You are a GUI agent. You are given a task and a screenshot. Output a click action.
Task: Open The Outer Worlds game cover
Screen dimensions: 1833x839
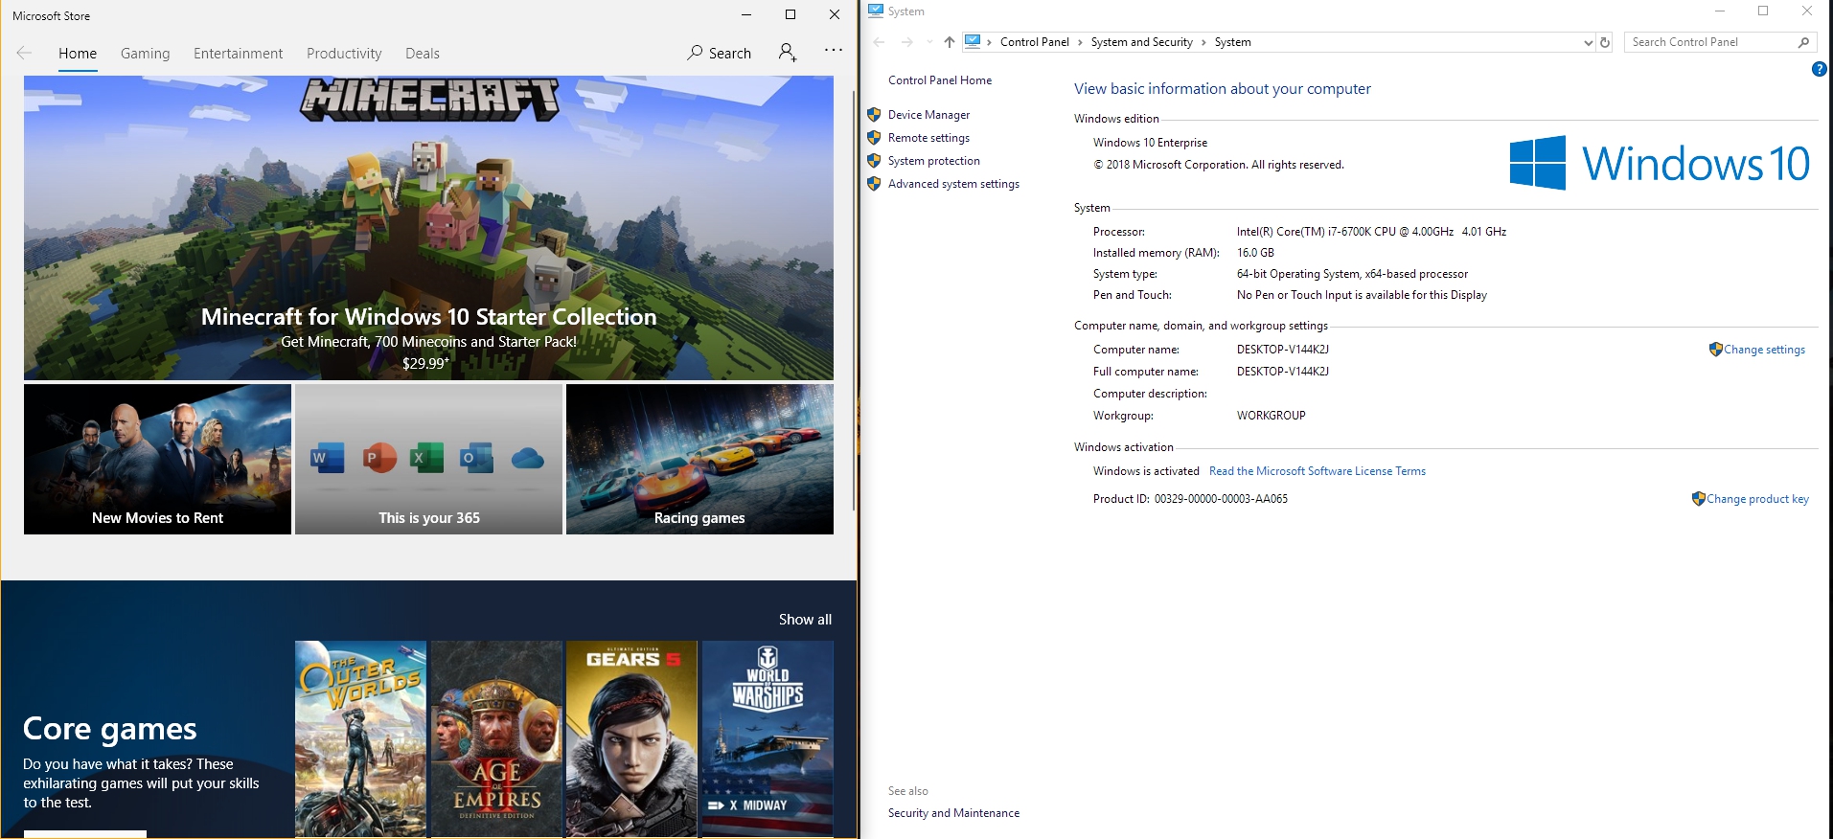[x=360, y=739]
